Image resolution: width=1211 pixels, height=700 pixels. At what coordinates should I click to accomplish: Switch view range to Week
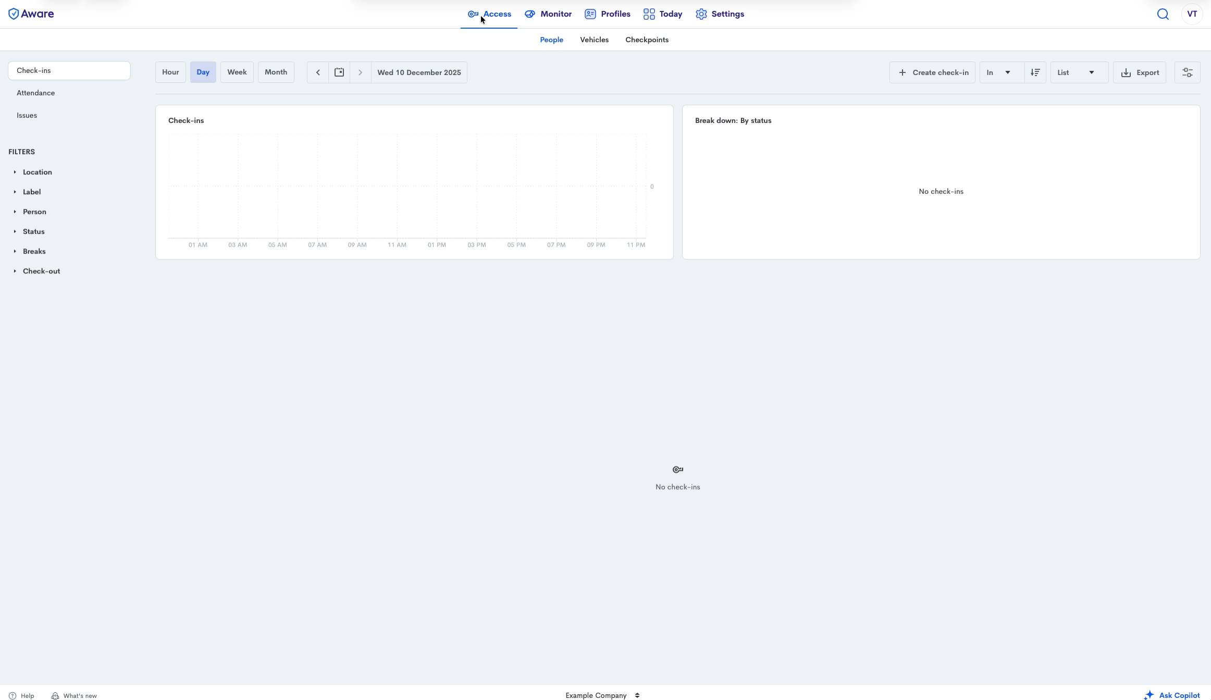point(237,72)
